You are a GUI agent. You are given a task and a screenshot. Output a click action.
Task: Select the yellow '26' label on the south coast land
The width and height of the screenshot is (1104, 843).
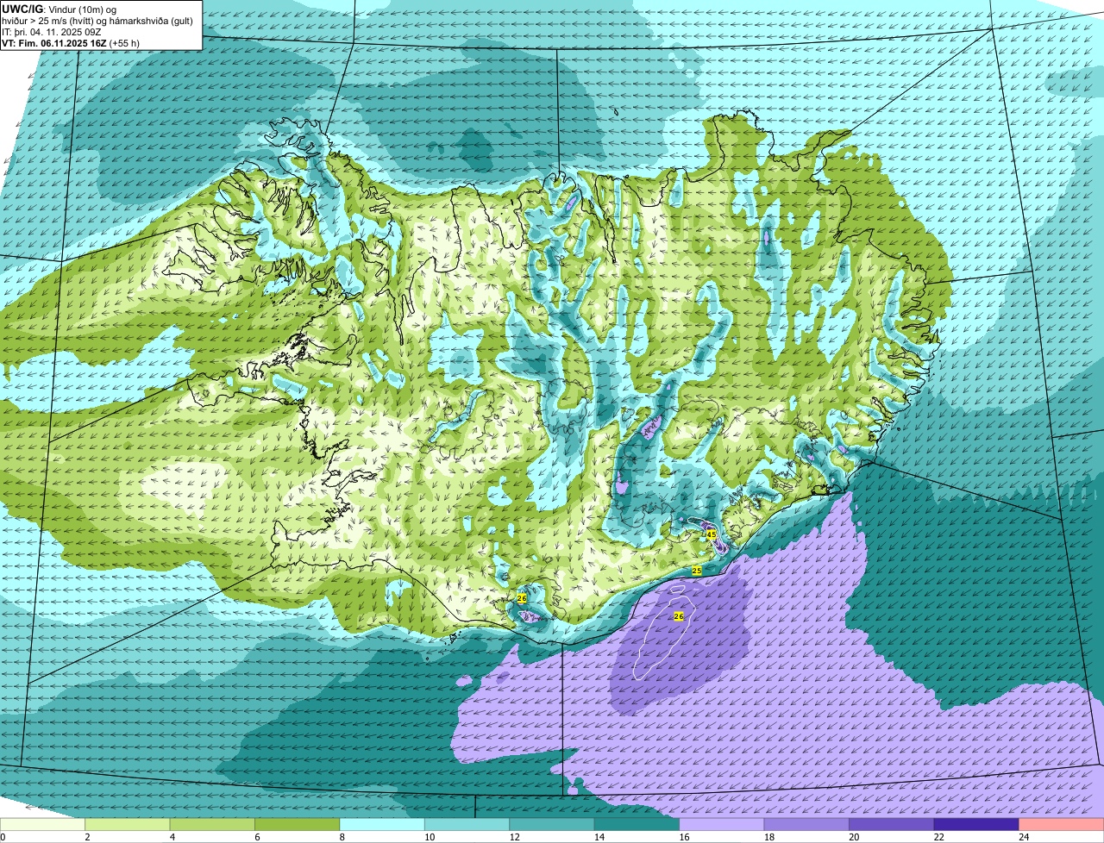point(522,598)
